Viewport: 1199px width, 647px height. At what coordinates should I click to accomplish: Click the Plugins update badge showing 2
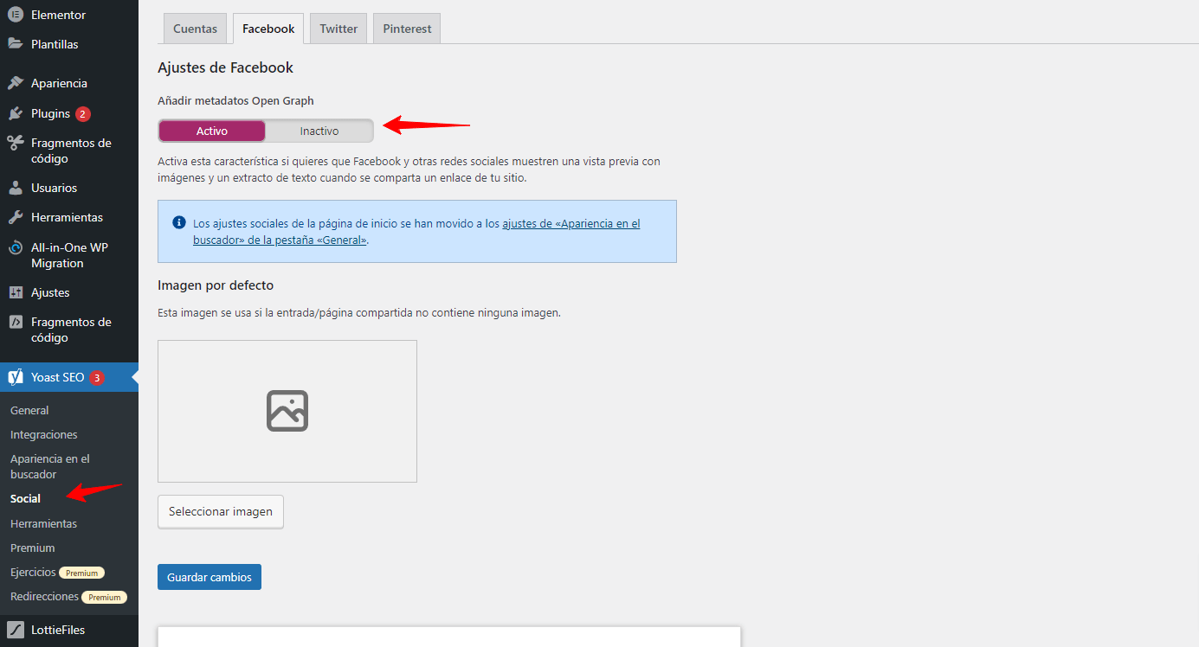point(83,114)
